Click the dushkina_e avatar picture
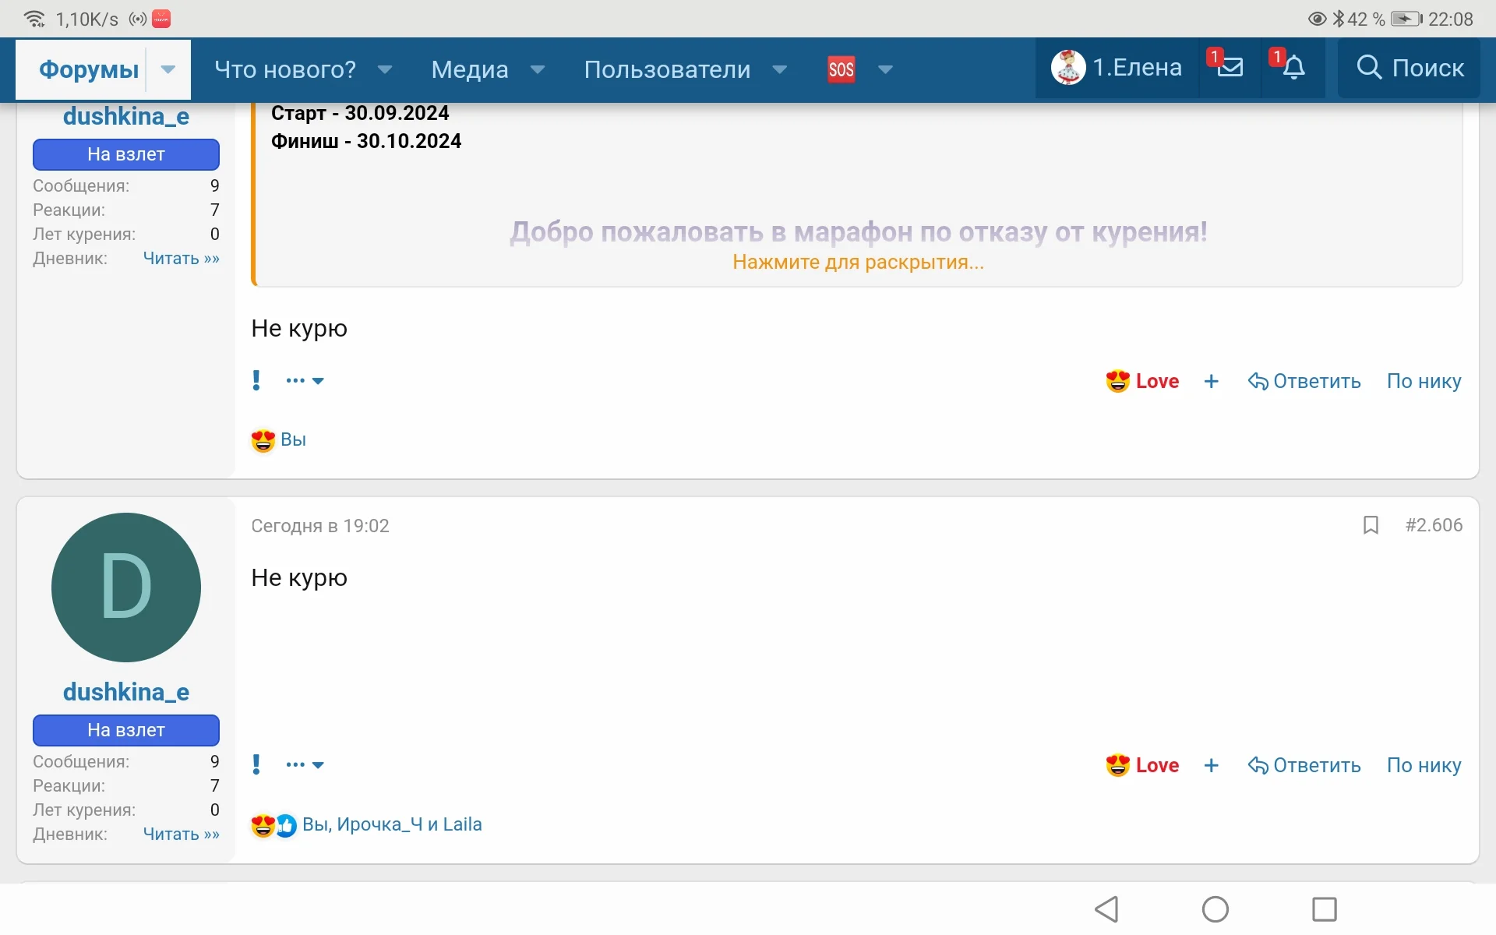 click(125, 587)
